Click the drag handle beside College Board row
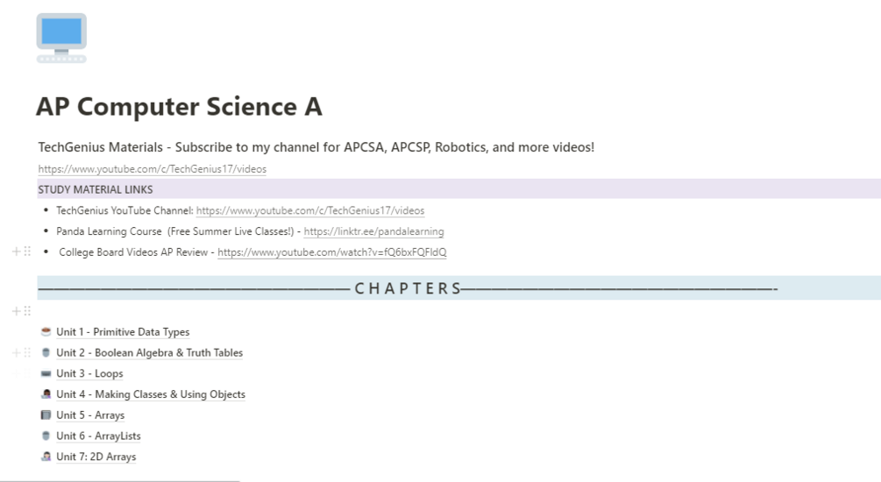881x482 pixels. (27, 252)
